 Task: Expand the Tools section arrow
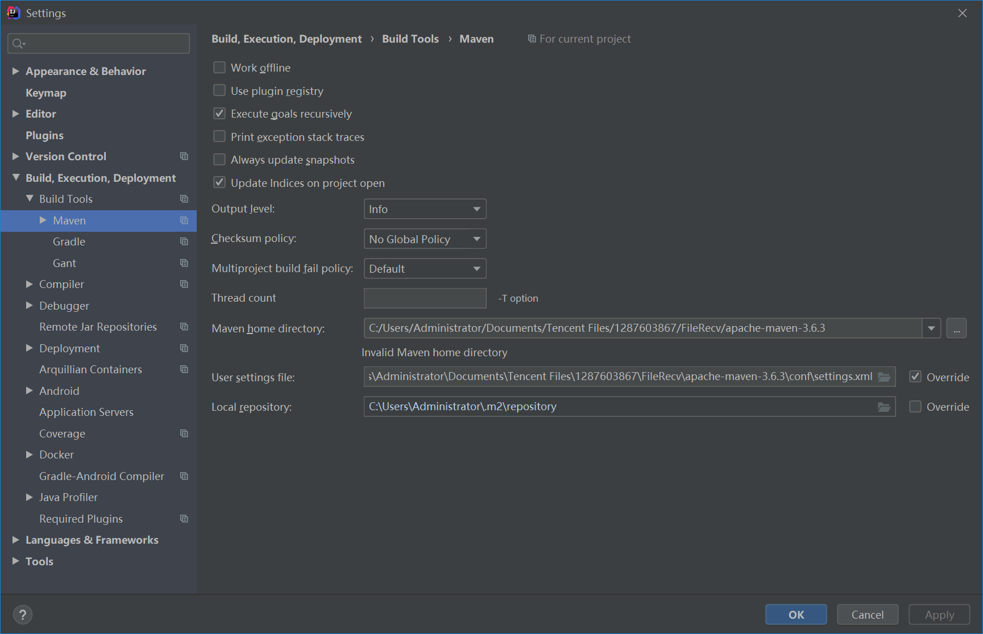[x=16, y=561]
